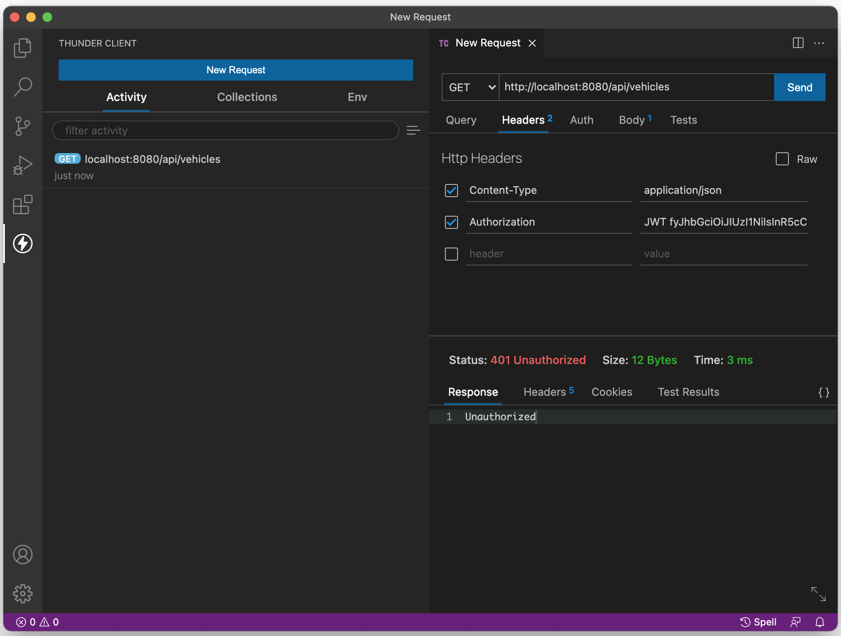Open the Extensions icon in activity bar
841x636 pixels.
(23, 204)
